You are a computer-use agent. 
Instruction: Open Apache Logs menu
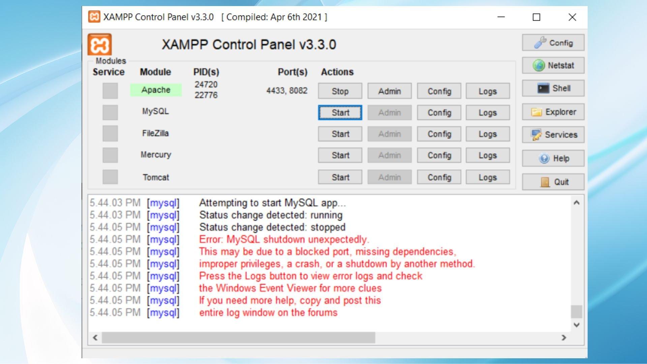[488, 91]
